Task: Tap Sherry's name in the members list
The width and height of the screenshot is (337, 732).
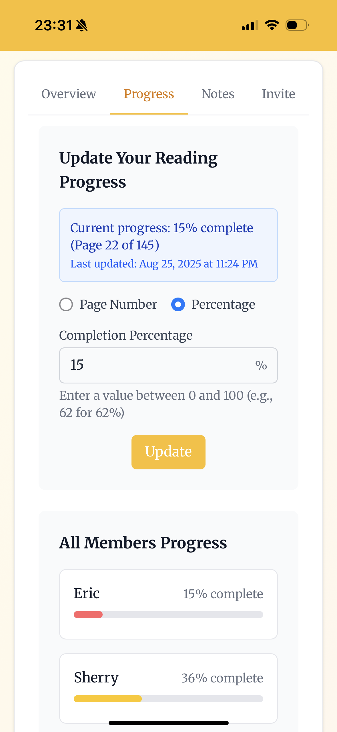Action: pos(96,678)
